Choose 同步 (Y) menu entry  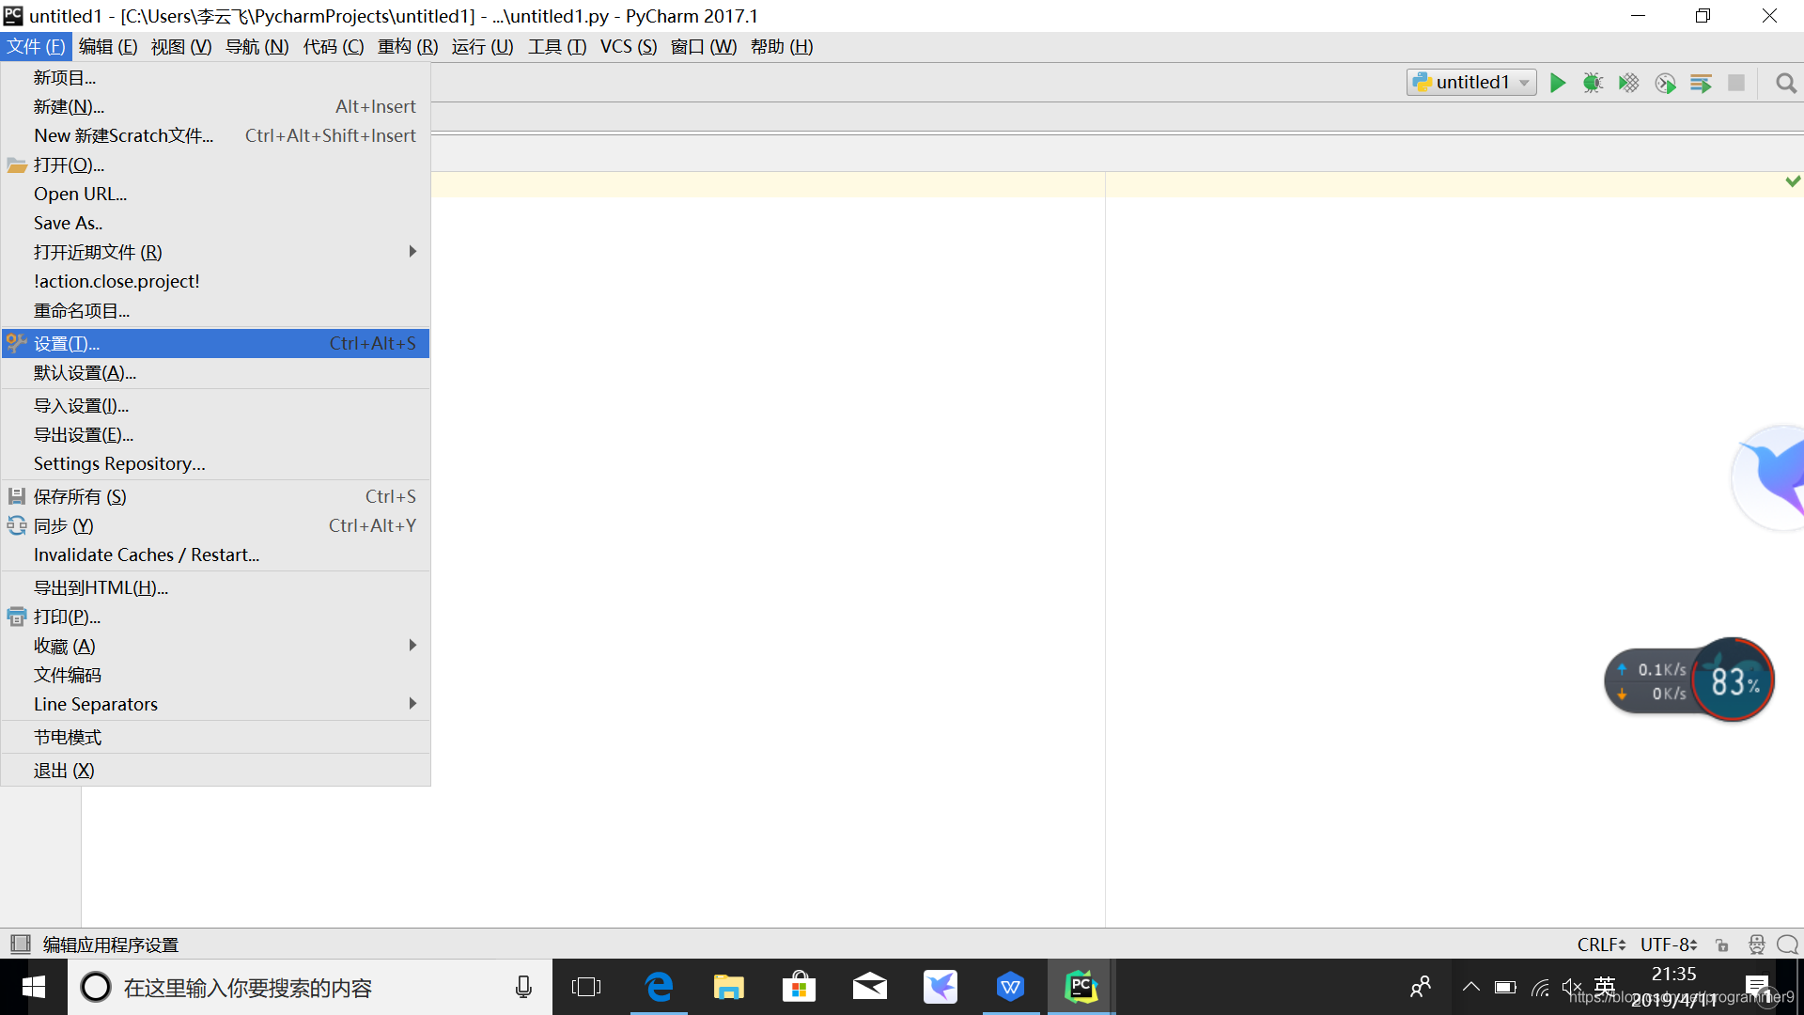tap(215, 525)
